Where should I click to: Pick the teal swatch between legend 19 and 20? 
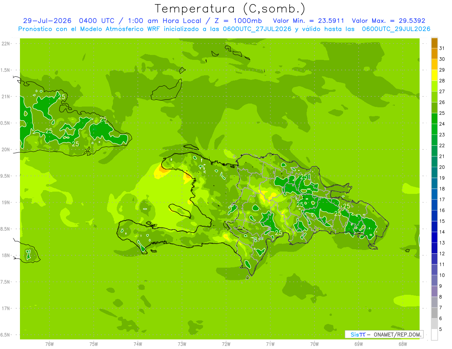434,172
